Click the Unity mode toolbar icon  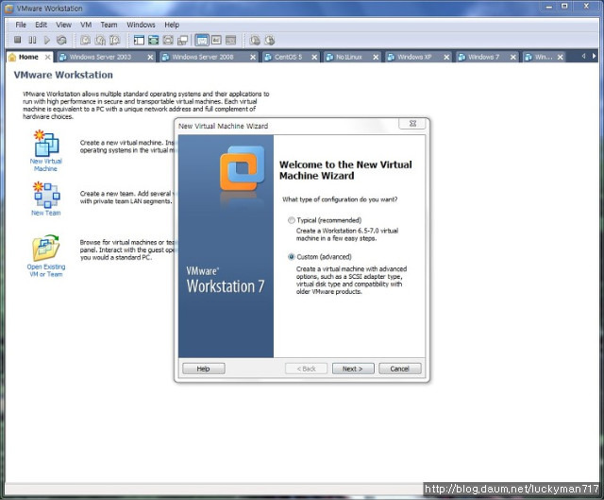tap(182, 40)
